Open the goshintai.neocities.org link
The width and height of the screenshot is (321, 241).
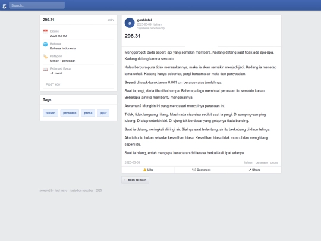coord(151,28)
